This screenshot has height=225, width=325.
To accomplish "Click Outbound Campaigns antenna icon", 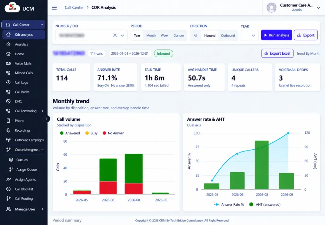I will (8, 140).
